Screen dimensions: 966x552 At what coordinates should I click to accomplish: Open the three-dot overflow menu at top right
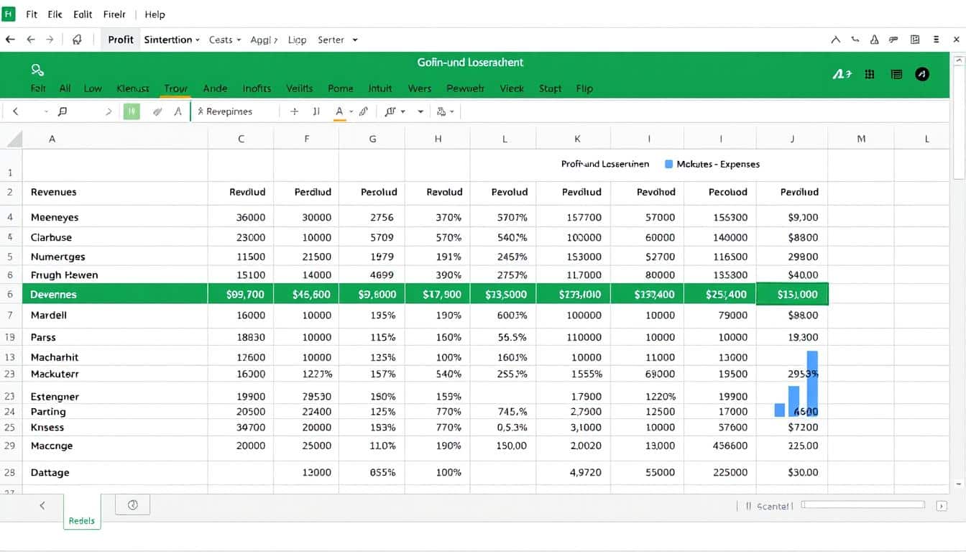coord(936,40)
